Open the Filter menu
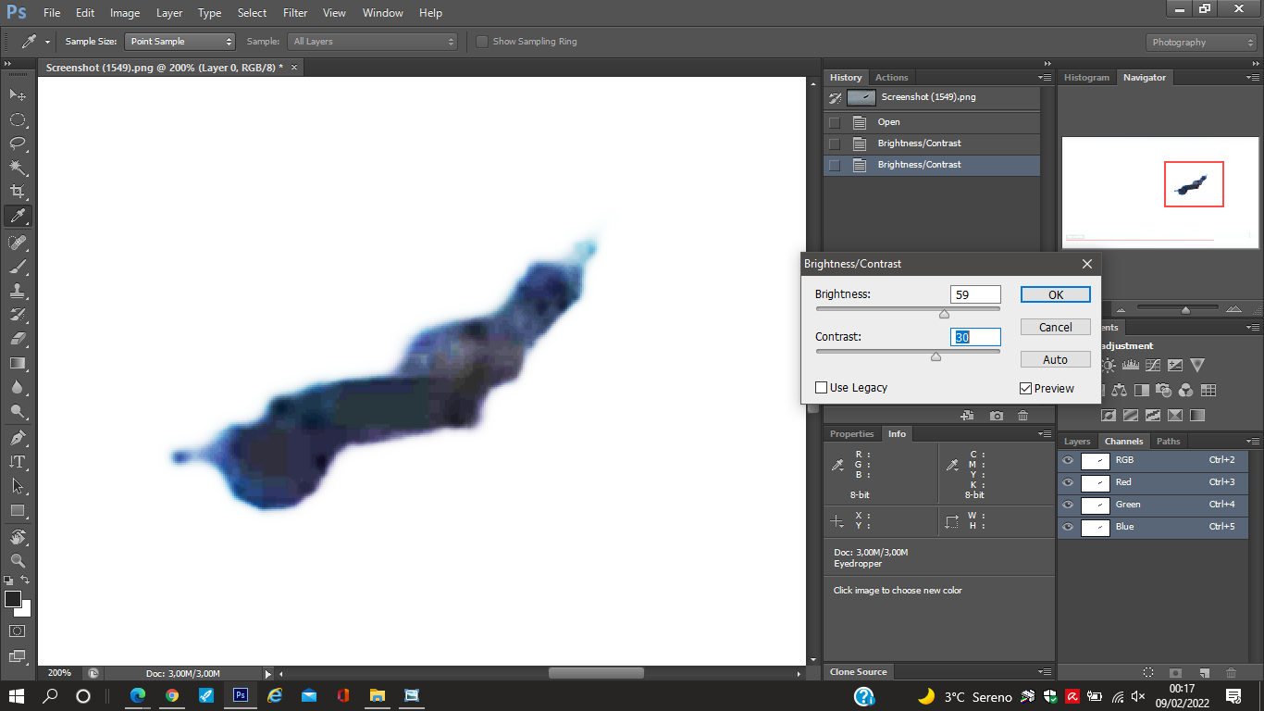1264x711 pixels. pos(295,13)
